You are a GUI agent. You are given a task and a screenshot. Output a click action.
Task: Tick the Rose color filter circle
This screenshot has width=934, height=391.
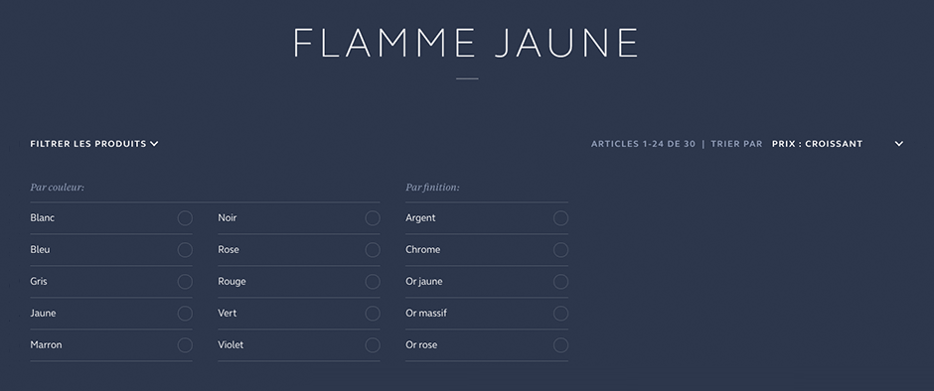373,250
